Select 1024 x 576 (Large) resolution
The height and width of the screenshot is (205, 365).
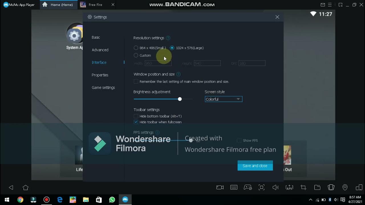(172, 48)
